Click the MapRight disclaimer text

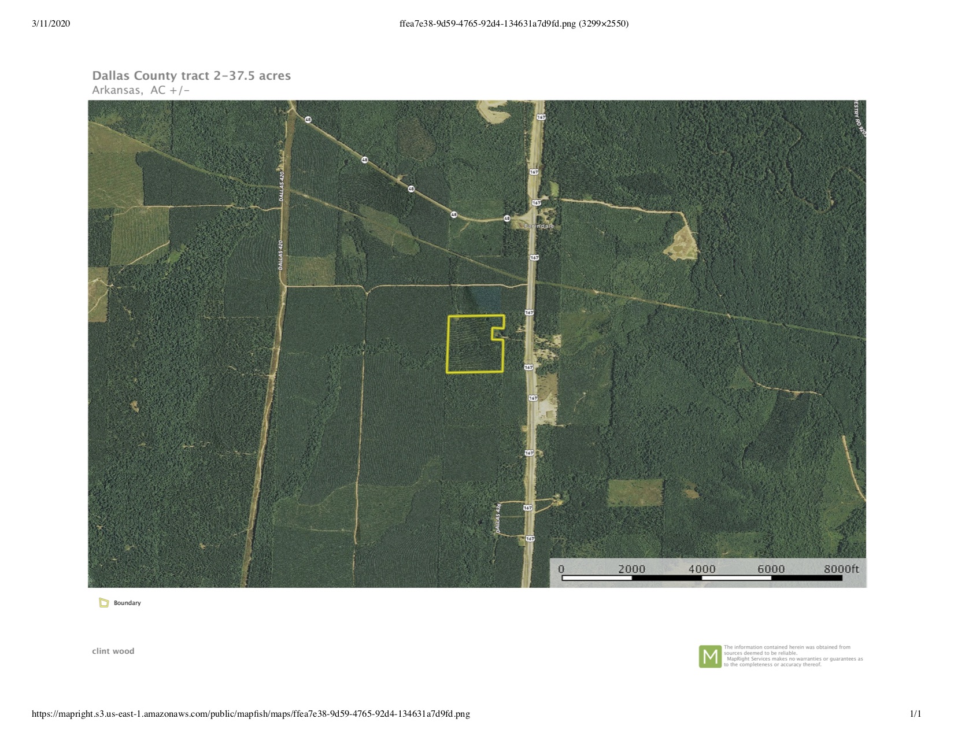(793, 656)
